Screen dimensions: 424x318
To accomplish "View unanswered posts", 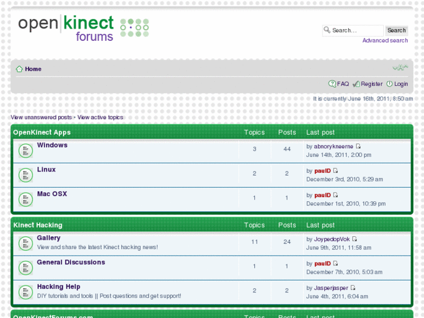I will [x=41, y=117].
